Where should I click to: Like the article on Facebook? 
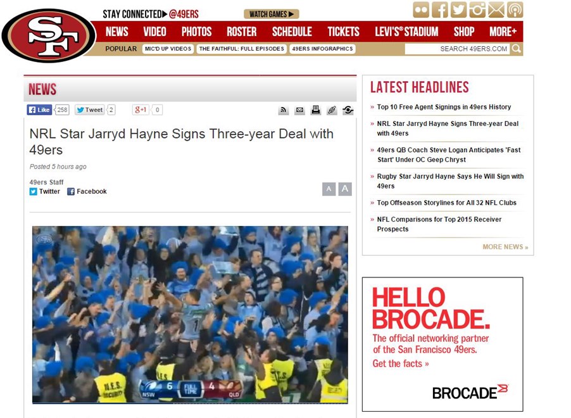coord(39,110)
